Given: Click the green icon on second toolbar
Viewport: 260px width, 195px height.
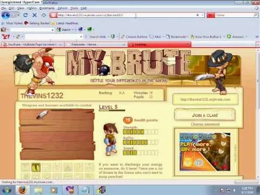Looking at the screenshot, I should click(90, 29).
